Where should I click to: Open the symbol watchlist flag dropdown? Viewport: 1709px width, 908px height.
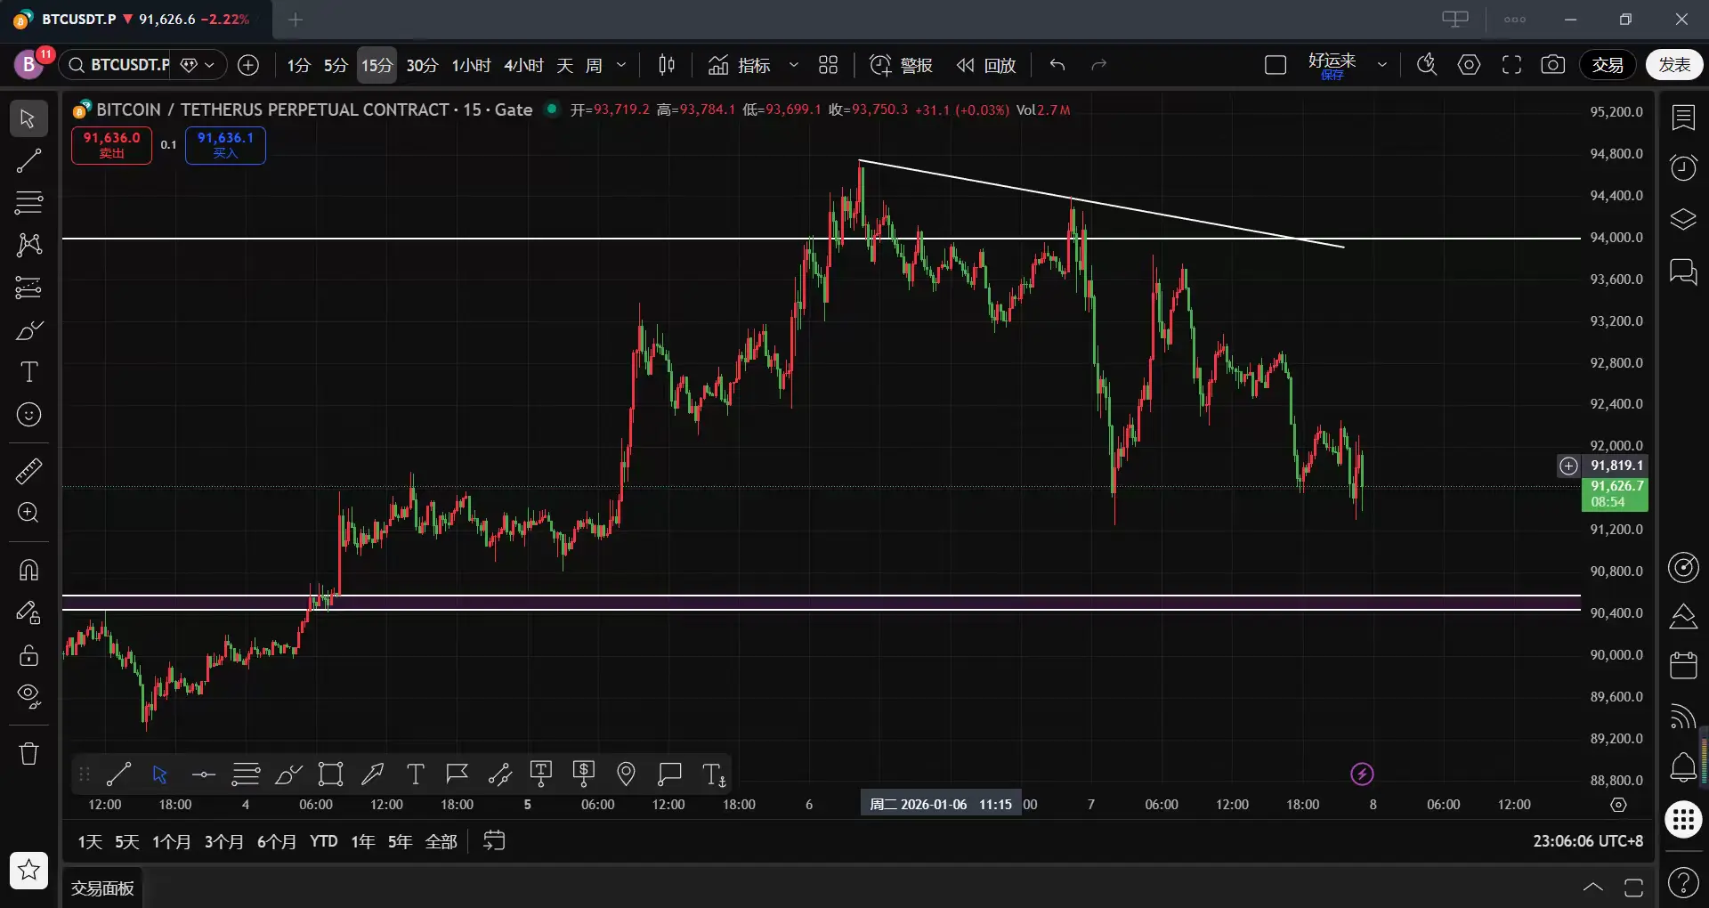[x=198, y=65]
